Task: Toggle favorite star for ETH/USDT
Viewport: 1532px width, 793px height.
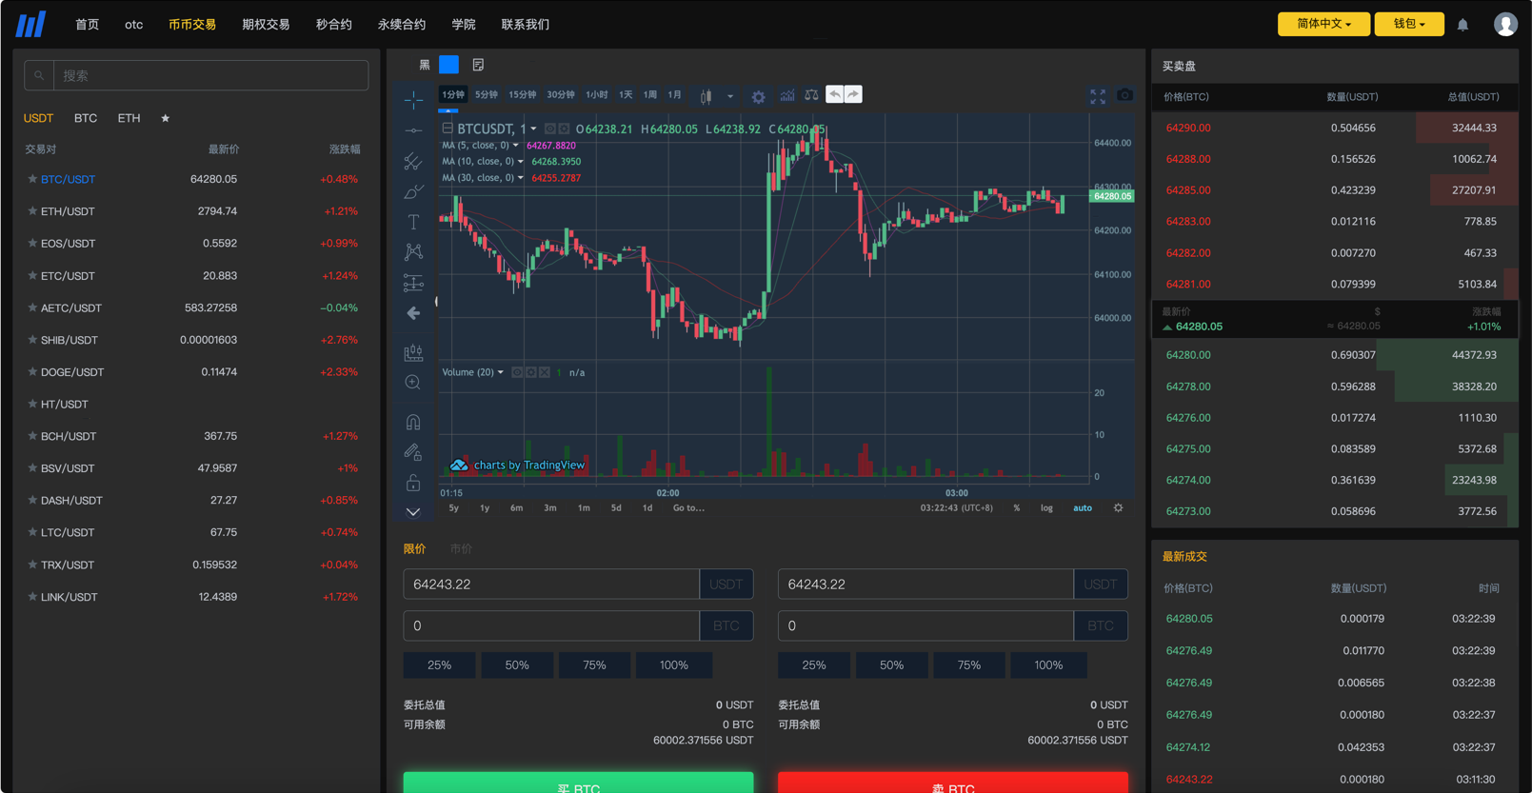Action: click(32, 211)
